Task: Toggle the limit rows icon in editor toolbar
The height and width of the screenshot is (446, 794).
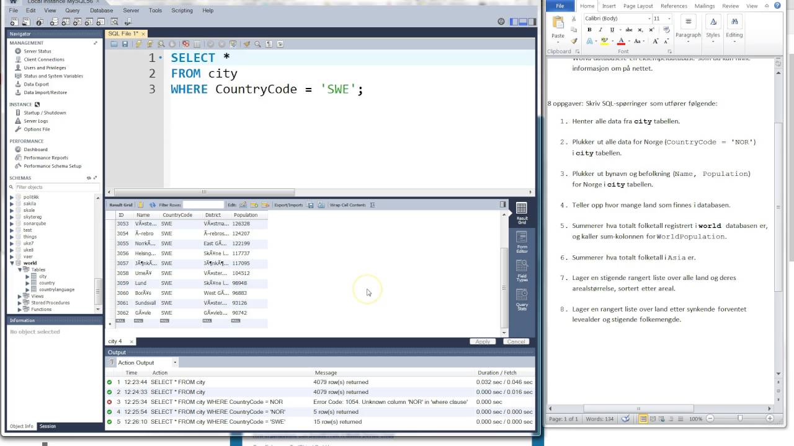Action: pyautogui.click(x=197, y=44)
